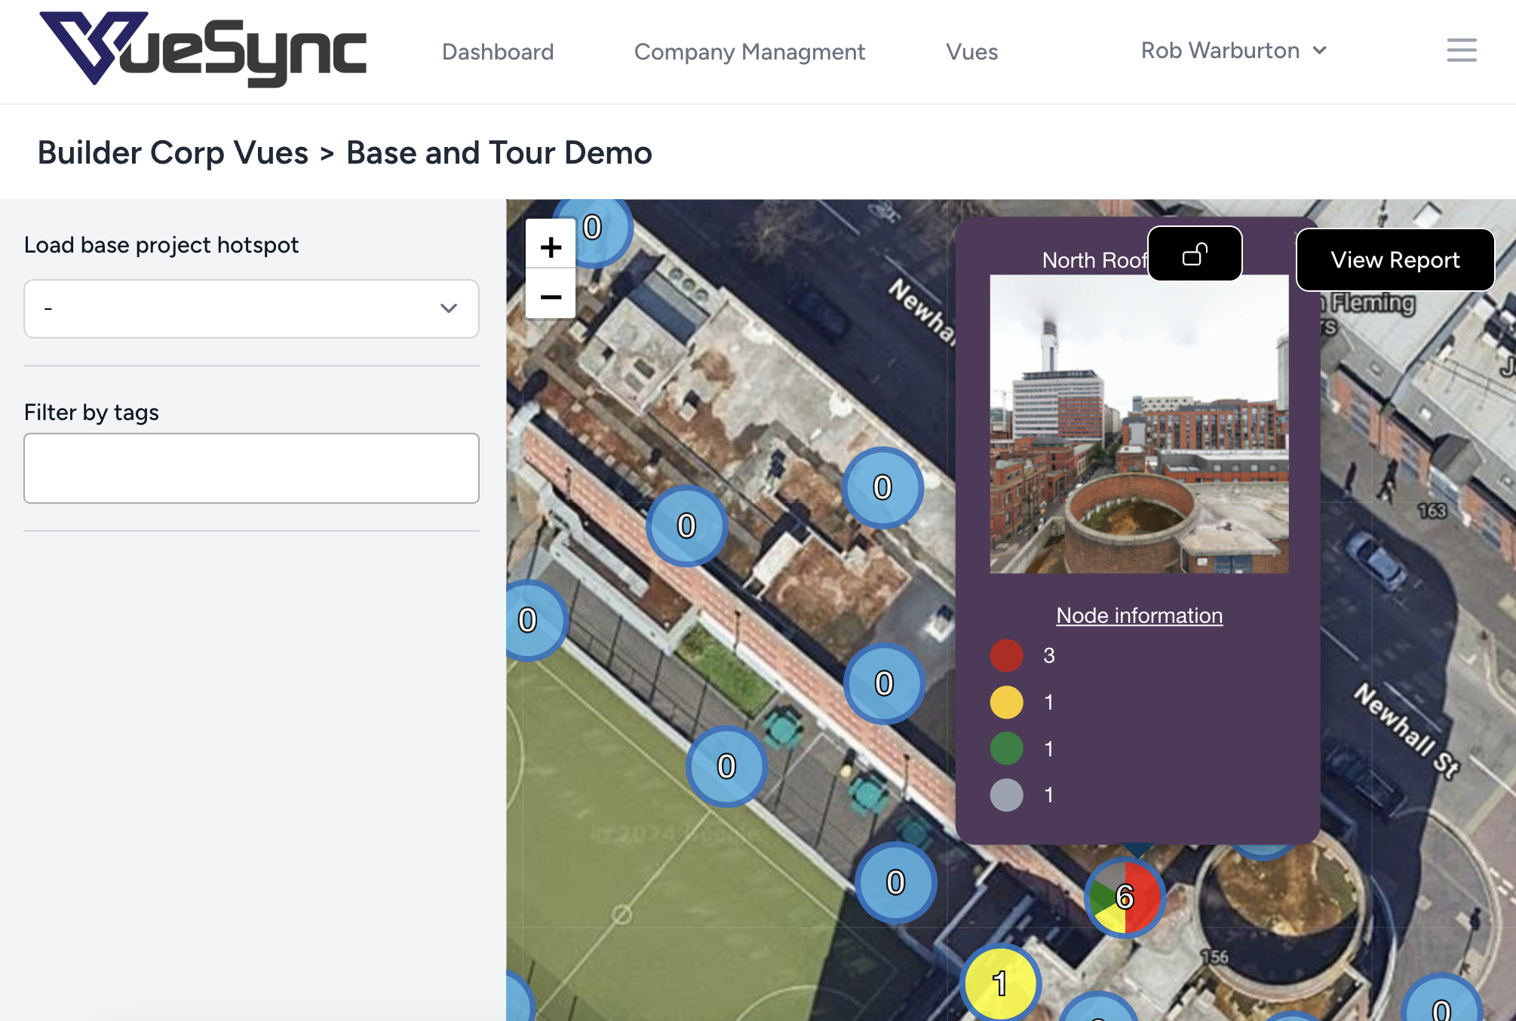This screenshot has height=1021, width=1516.
Task: Open the Company Managment menu item
Action: click(749, 52)
